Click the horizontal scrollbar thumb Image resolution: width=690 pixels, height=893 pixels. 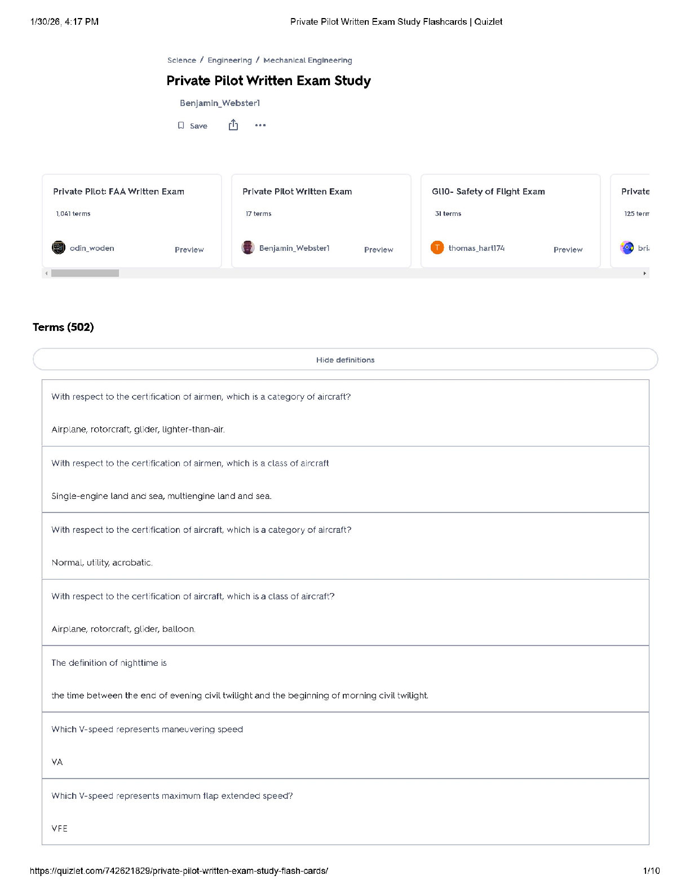click(x=85, y=273)
